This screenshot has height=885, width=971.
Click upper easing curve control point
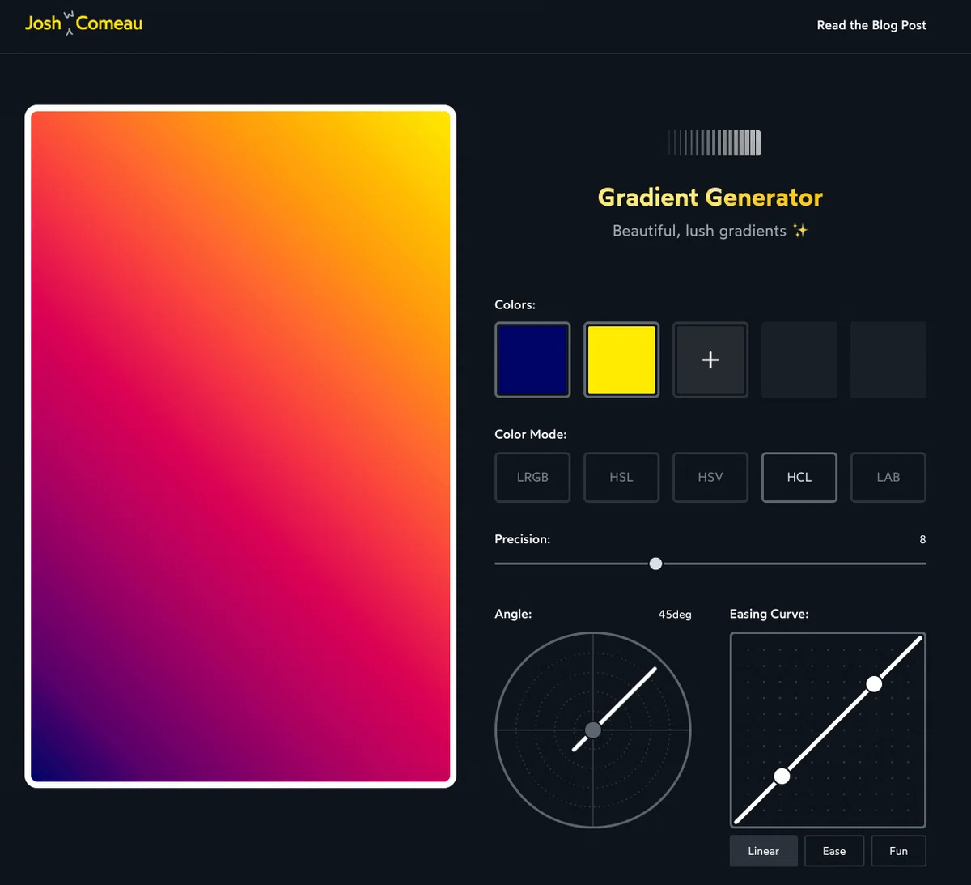click(874, 684)
